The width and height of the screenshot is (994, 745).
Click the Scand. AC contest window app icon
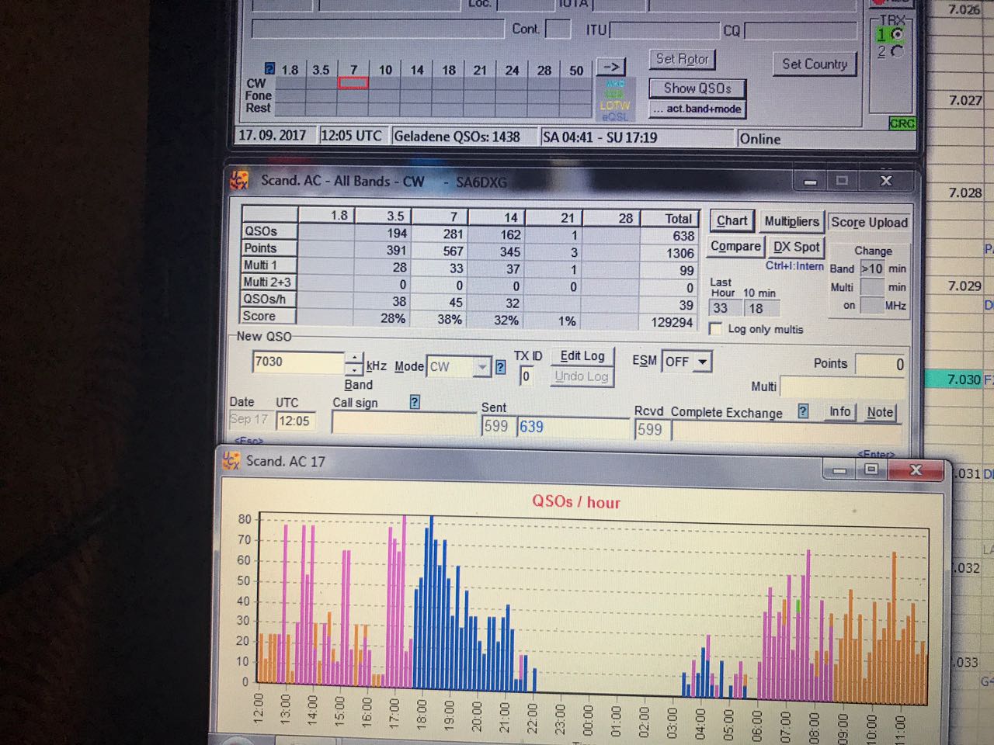pos(239,180)
